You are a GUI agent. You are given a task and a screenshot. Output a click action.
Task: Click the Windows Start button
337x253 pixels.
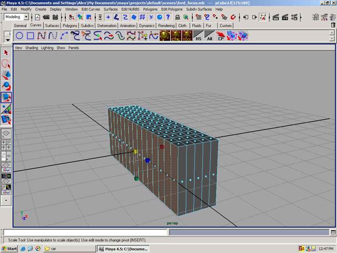[9, 248]
